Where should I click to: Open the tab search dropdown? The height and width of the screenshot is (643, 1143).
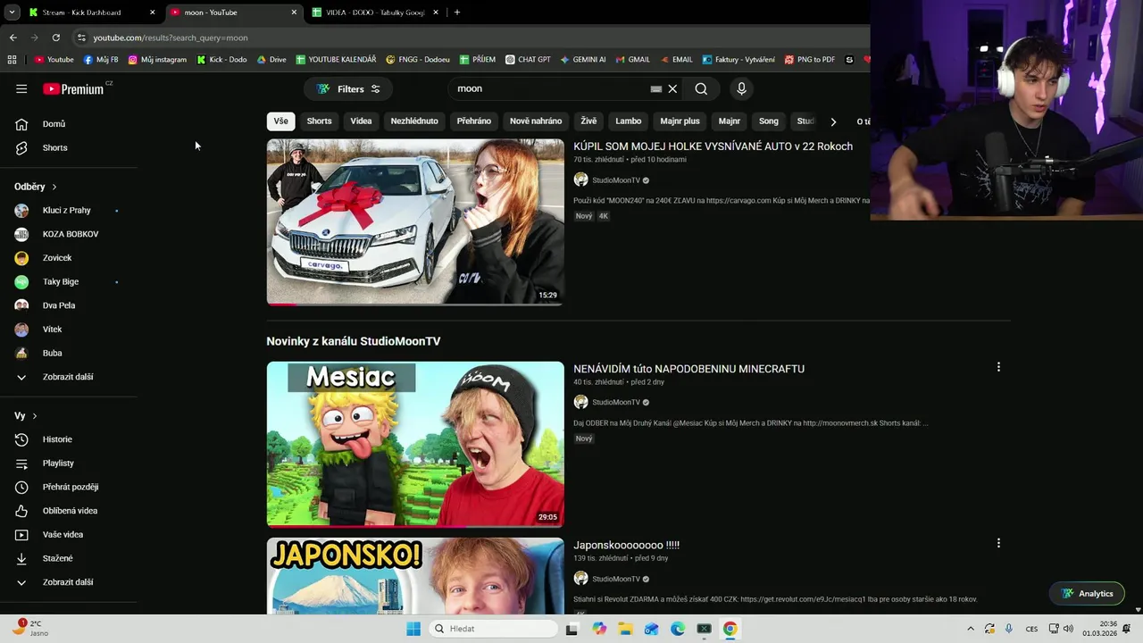(x=12, y=13)
